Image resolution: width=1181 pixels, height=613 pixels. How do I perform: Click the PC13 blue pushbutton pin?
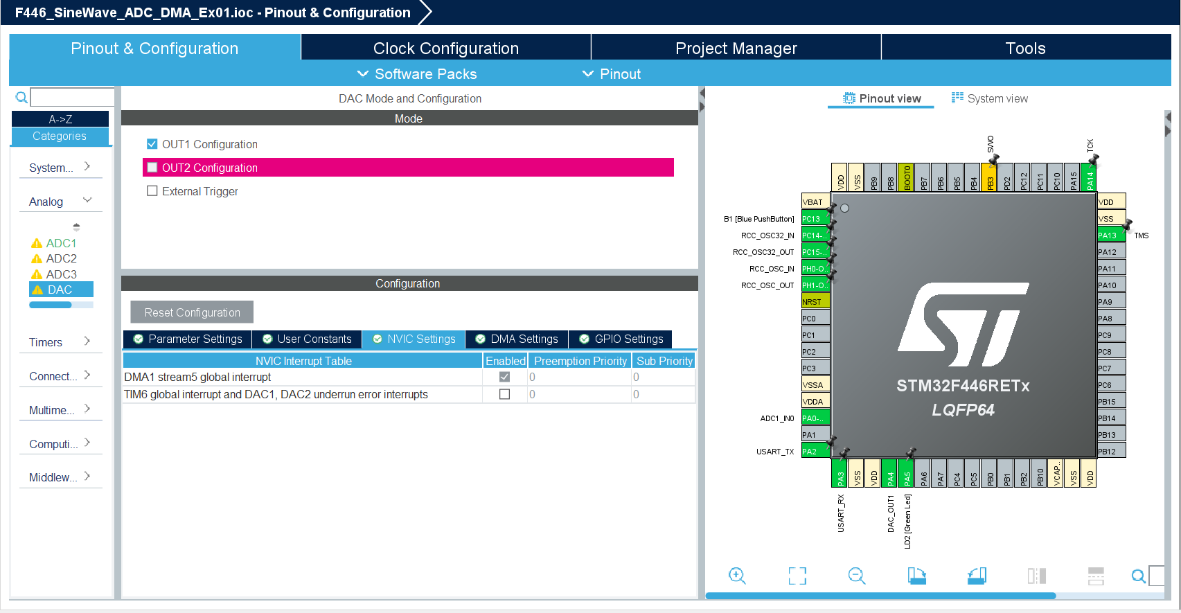click(815, 218)
